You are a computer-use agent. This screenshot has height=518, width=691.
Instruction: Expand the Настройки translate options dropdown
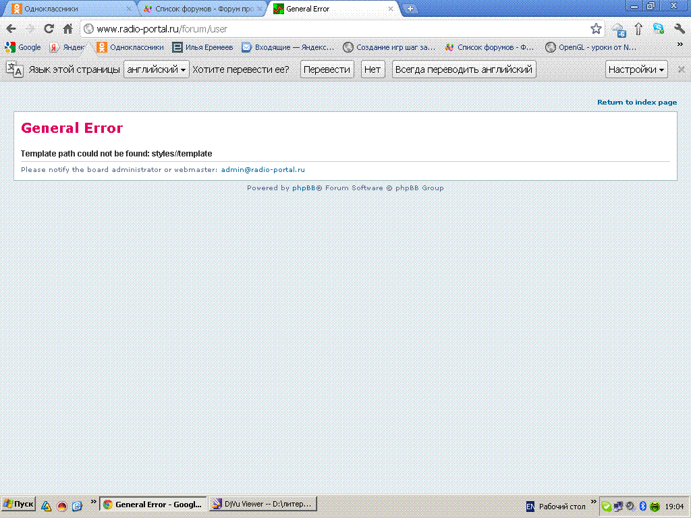(636, 69)
